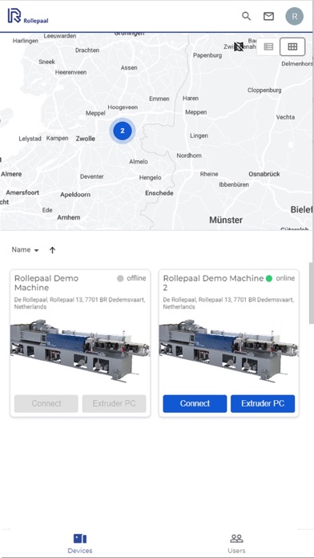This screenshot has height=558, width=314.
Task: Click the Apeldoorn label on map
Action: tap(75, 195)
